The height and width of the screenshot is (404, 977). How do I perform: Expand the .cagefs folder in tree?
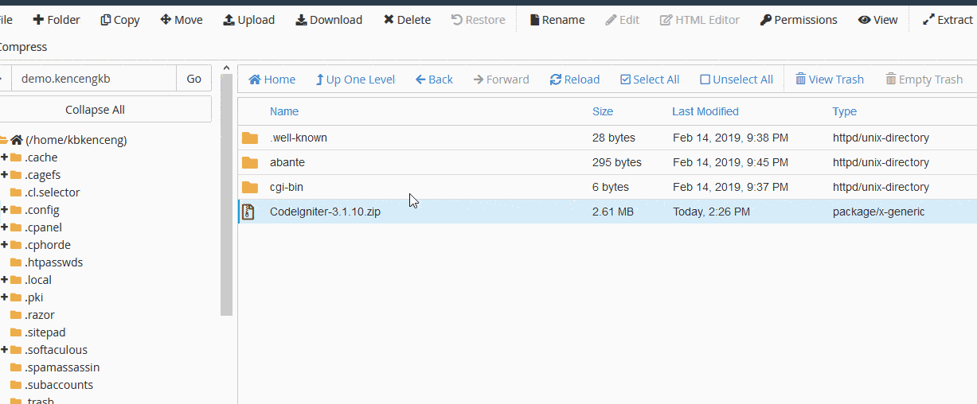(4, 175)
